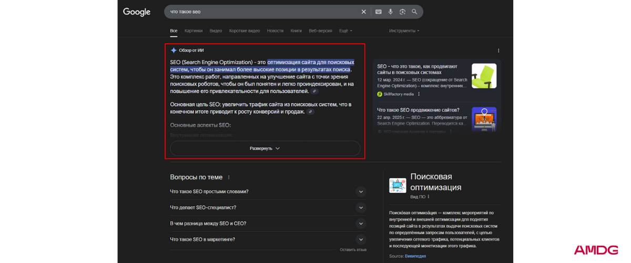This screenshot has width=631, height=263.
Task: Start voice search with the microphone icon
Action: tap(390, 12)
